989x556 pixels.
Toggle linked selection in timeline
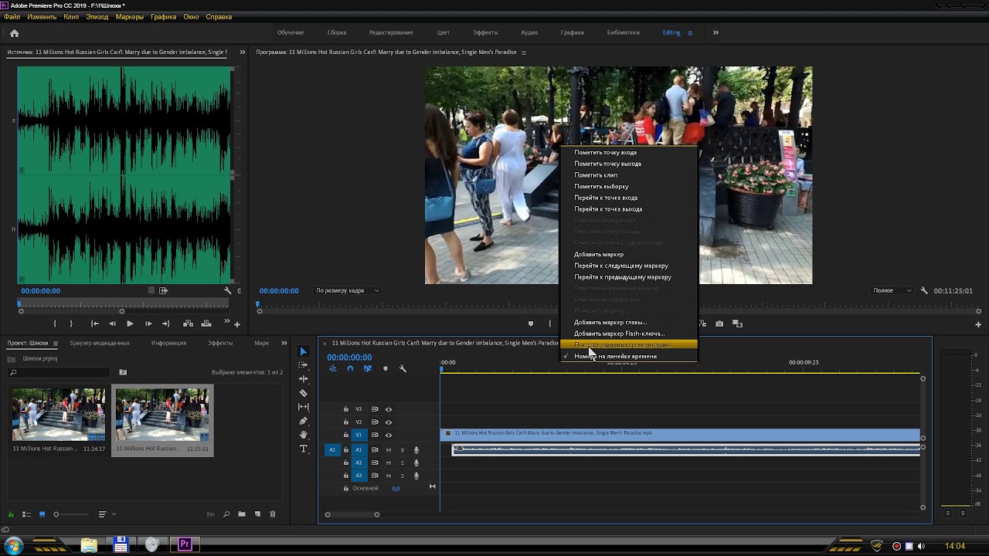pos(367,369)
